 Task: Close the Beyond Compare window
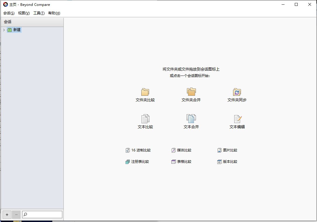[309, 4]
